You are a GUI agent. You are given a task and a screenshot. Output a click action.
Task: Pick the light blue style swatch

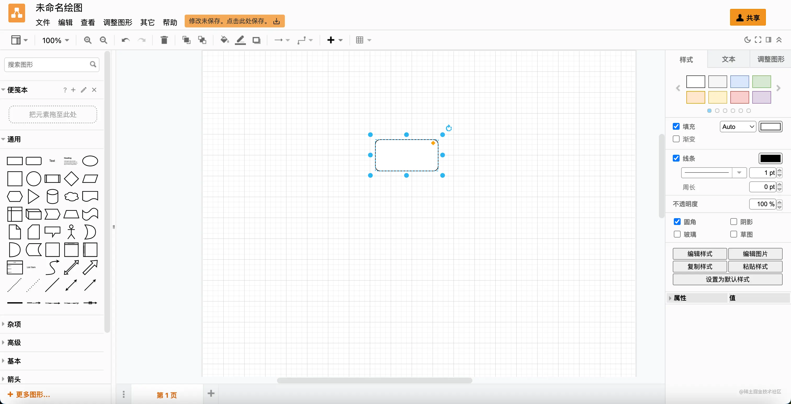tap(739, 82)
